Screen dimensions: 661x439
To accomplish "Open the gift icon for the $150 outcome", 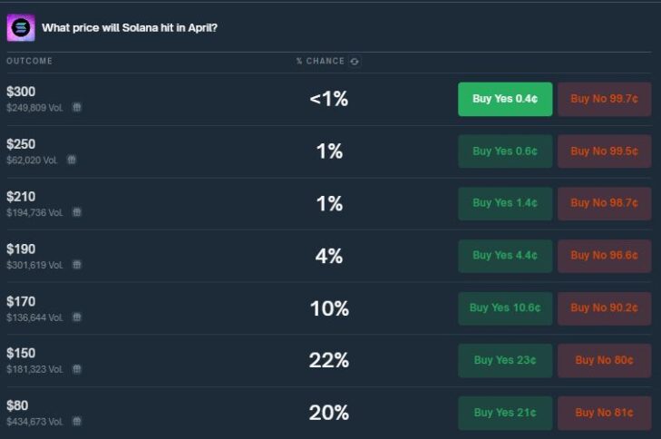I will [77, 369].
